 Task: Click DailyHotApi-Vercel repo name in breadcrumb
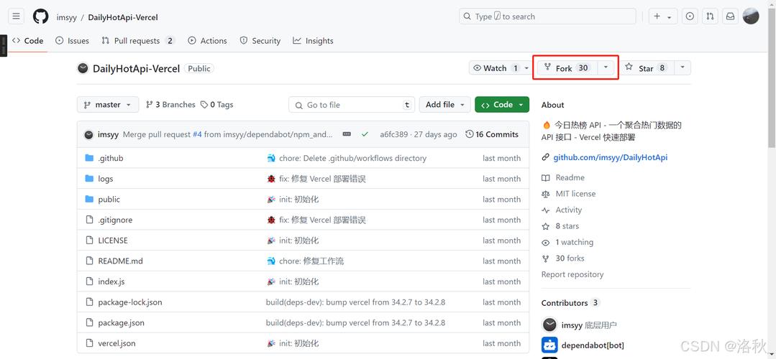point(123,17)
